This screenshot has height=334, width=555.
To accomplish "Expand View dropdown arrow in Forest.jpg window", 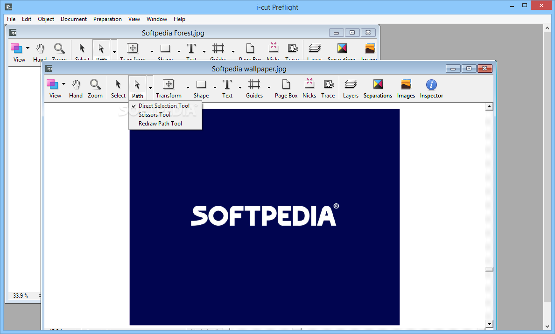I will pos(28,48).
